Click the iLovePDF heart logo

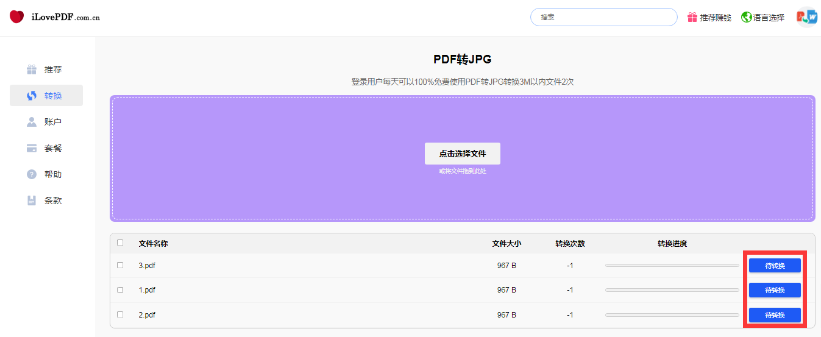17,17
